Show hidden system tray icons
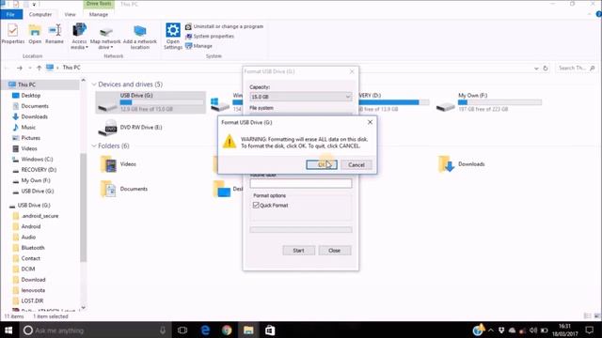 tap(491, 330)
